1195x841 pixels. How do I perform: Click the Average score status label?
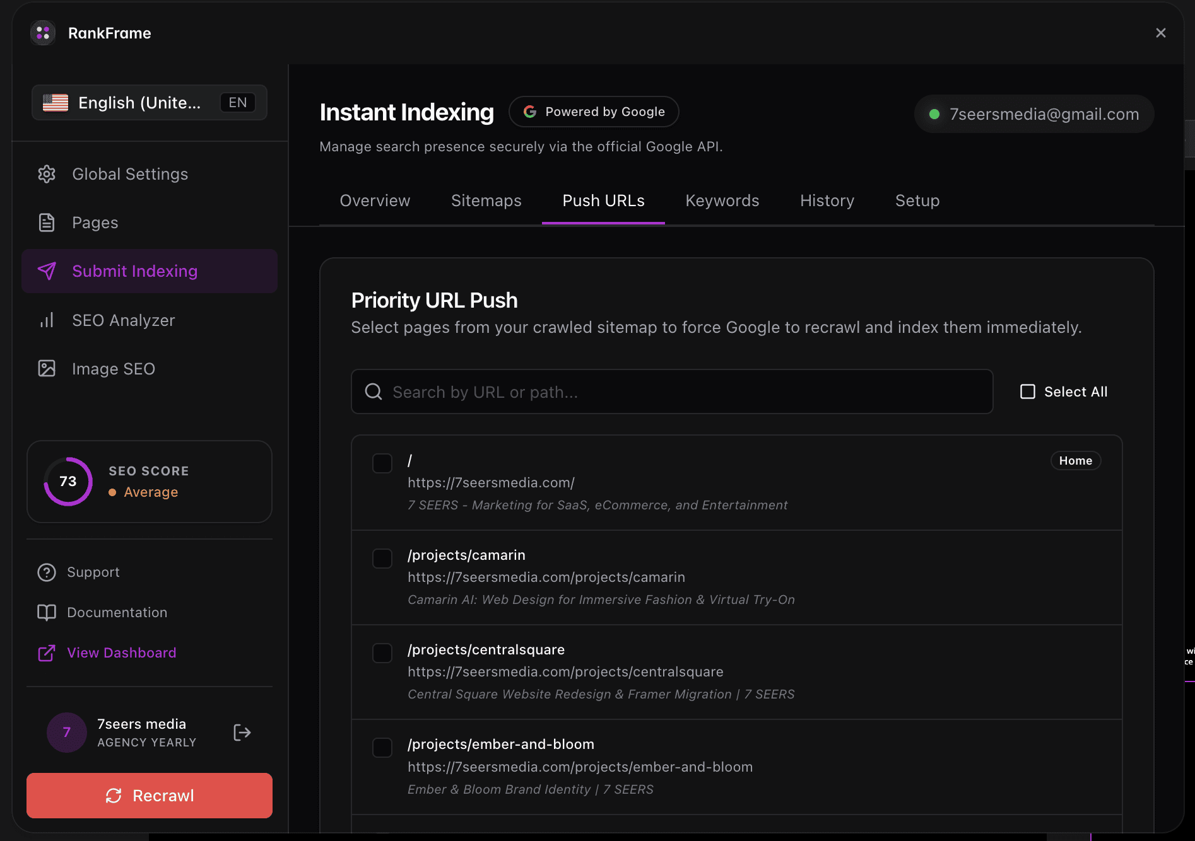151,492
